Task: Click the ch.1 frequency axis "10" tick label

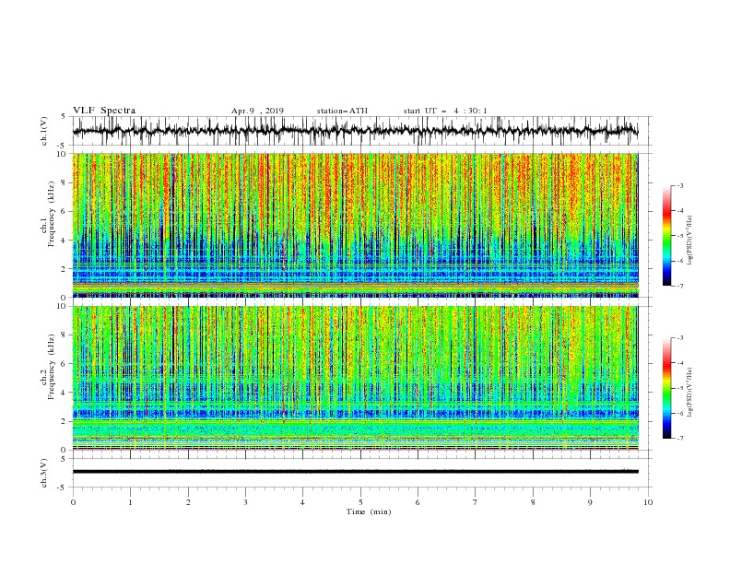Action: (x=62, y=154)
